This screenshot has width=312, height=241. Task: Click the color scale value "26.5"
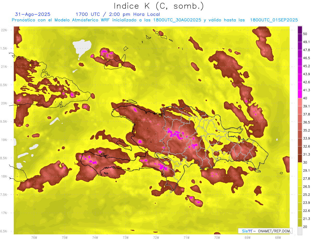tap(307, 187)
